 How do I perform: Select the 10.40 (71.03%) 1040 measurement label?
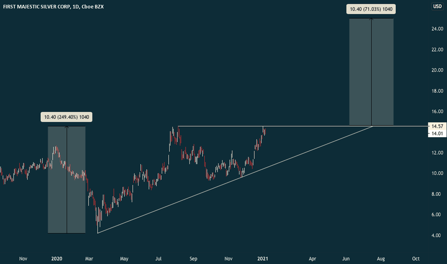371,9
